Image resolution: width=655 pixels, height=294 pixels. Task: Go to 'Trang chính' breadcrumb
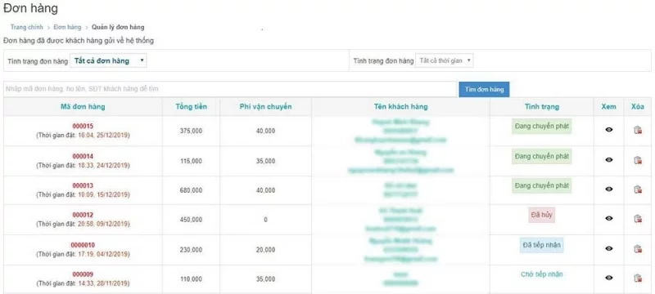pos(27,27)
